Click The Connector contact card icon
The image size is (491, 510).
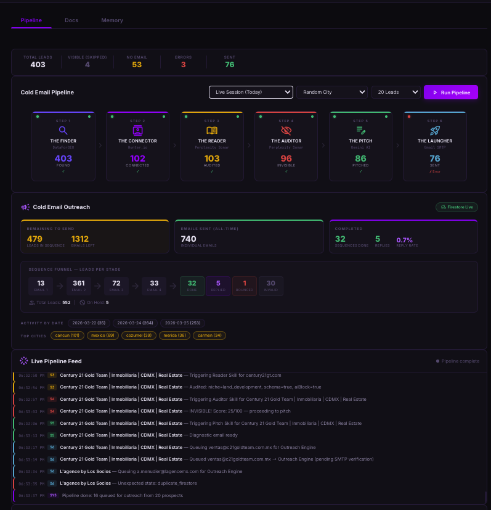pyautogui.click(x=137, y=131)
